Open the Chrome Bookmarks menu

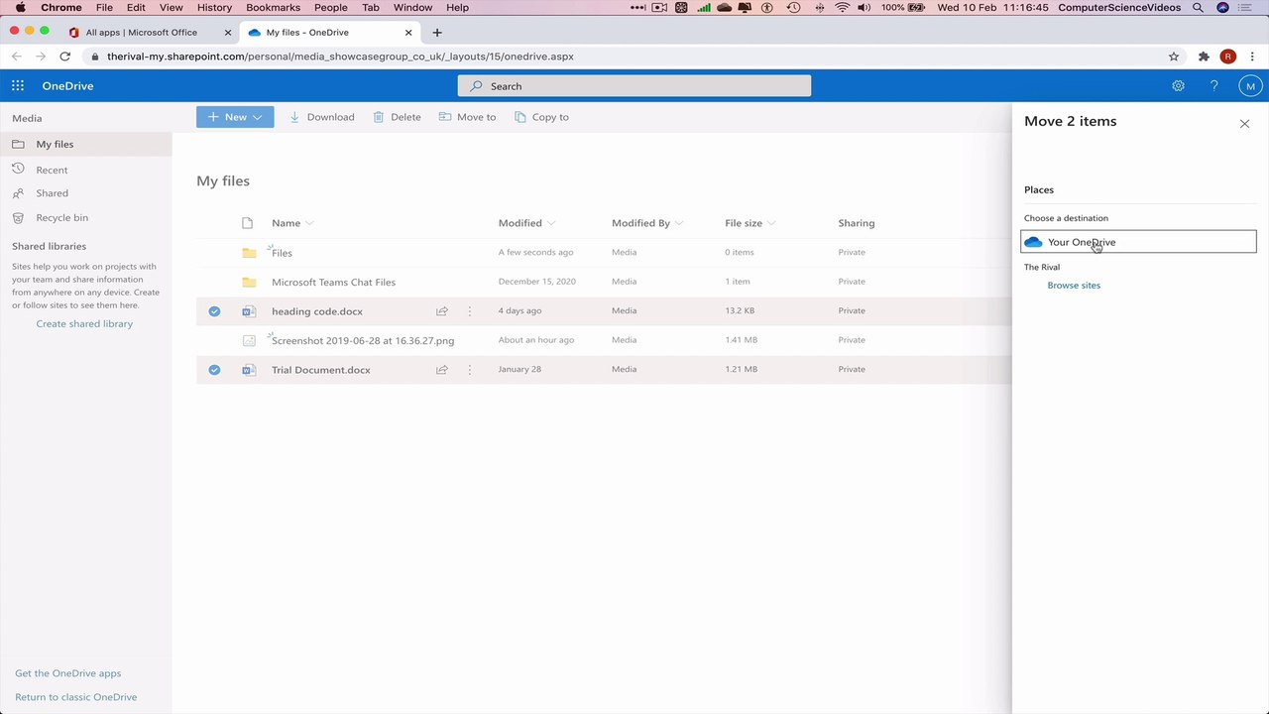coord(273,8)
